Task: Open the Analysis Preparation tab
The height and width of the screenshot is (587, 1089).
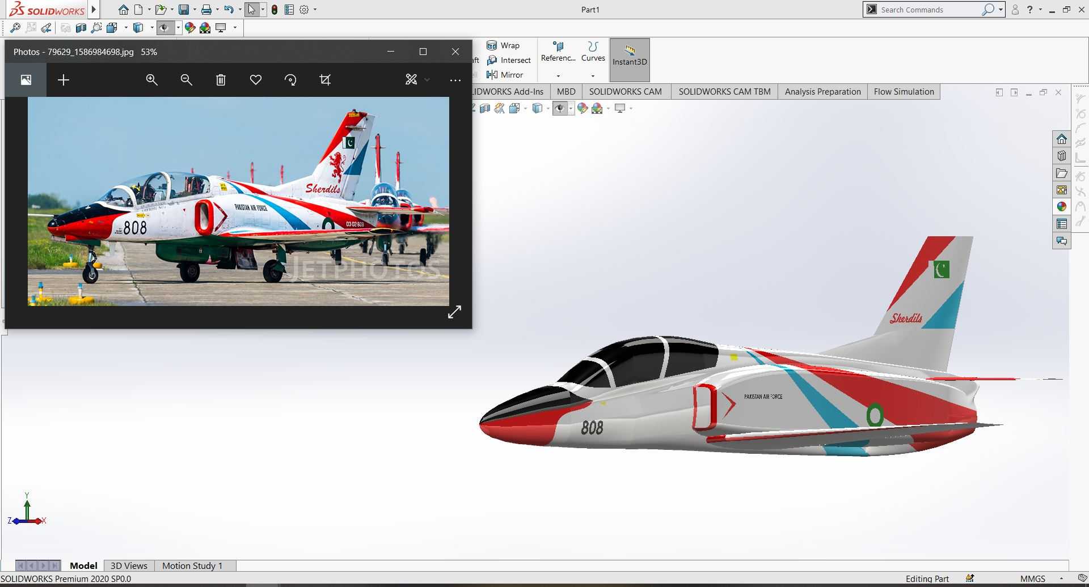Action: coord(822,92)
